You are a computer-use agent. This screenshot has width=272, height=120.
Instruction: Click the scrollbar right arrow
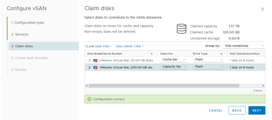click(263, 85)
